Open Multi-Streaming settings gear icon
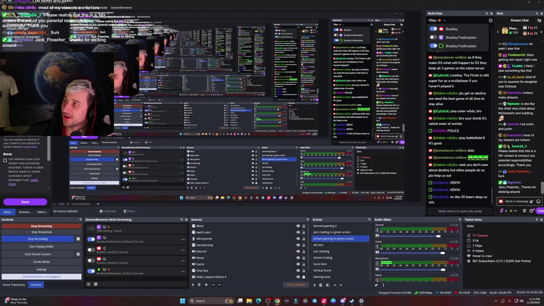This screenshot has width=544, height=306. click(96, 284)
